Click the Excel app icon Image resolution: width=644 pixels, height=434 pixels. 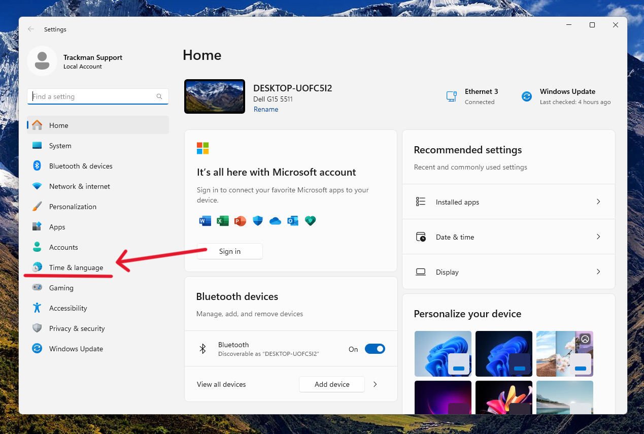[x=222, y=221]
